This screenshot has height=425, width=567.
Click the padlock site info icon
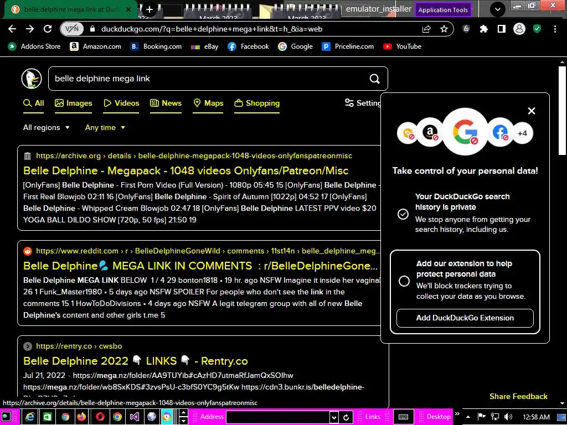click(92, 29)
